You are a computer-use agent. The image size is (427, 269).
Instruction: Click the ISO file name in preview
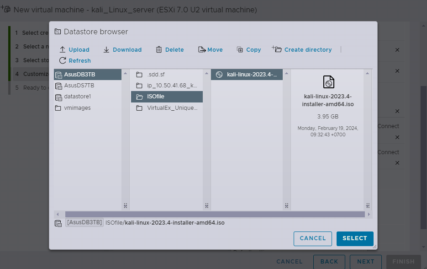point(328,100)
